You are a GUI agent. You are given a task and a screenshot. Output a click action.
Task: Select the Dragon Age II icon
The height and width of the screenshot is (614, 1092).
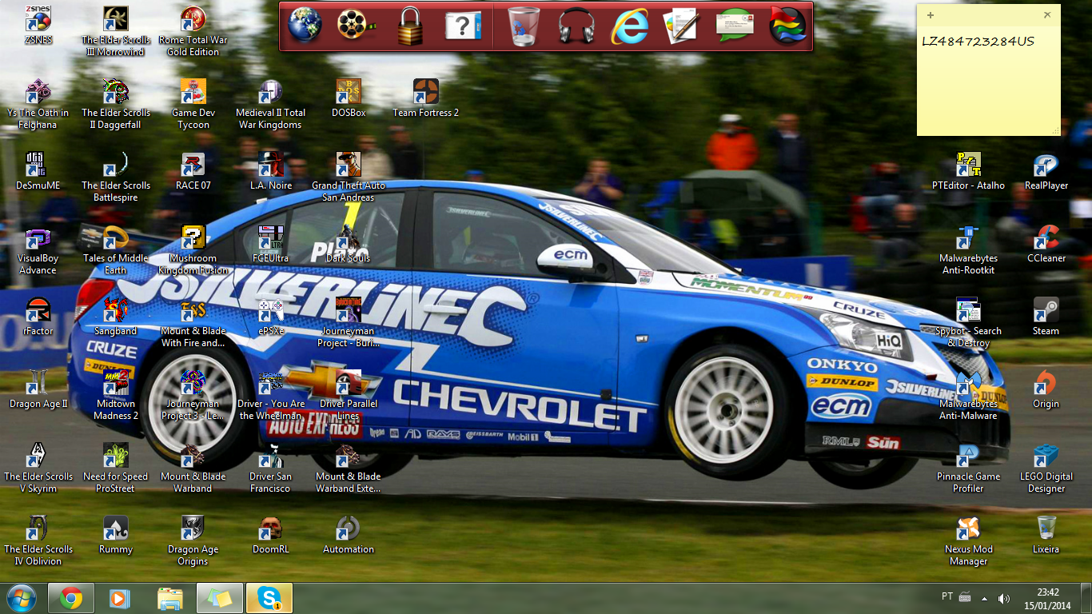[x=38, y=389]
